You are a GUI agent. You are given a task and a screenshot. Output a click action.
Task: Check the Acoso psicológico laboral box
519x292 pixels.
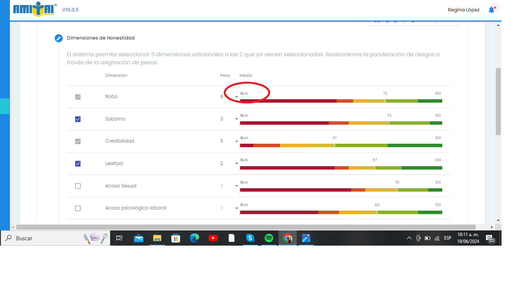point(78,208)
